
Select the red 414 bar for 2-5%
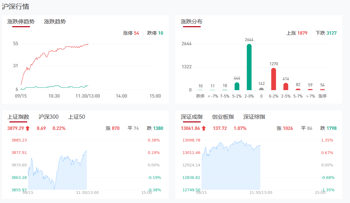[286, 86]
